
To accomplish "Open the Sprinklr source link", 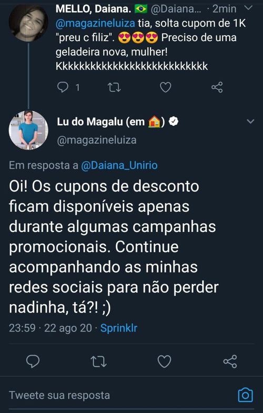I will (x=119, y=328).
